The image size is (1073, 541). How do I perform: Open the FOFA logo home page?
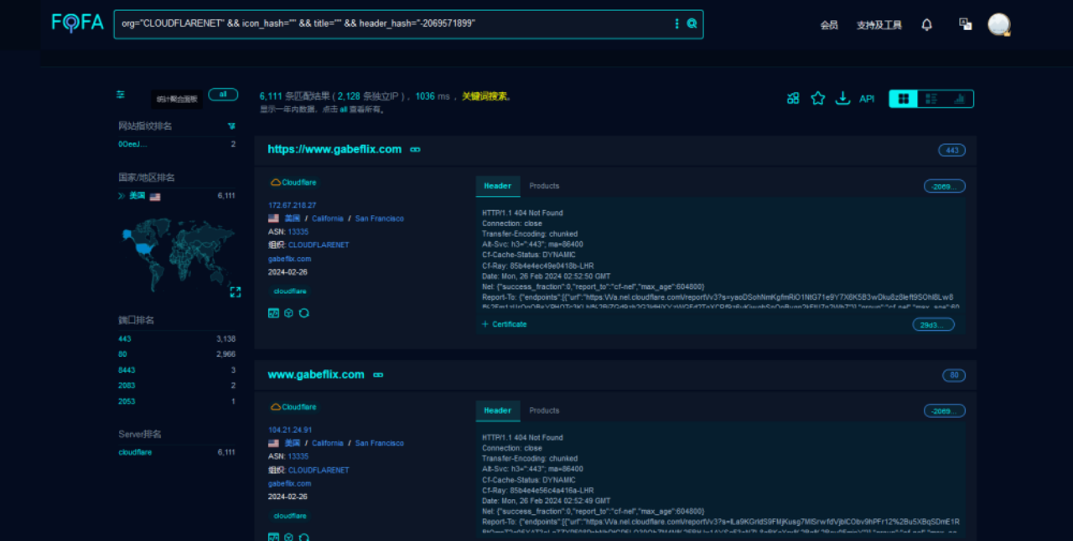click(77, 23)
